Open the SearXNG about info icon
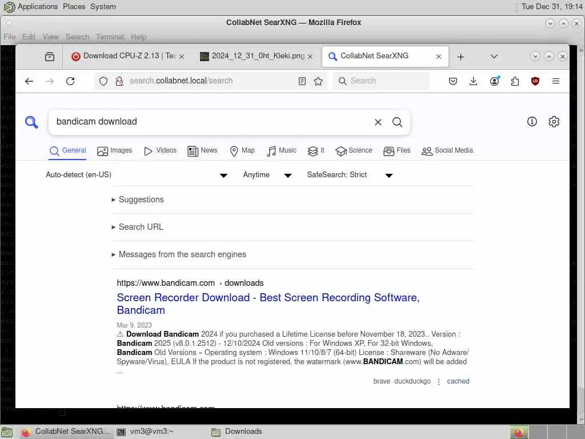This screenshot has width=585, height=439. tap(532, 121)
